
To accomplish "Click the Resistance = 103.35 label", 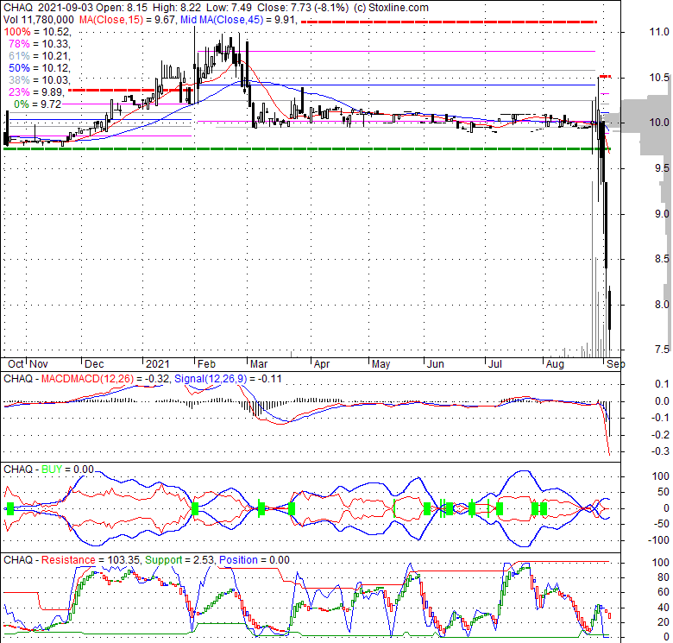I will pos(91,560).
